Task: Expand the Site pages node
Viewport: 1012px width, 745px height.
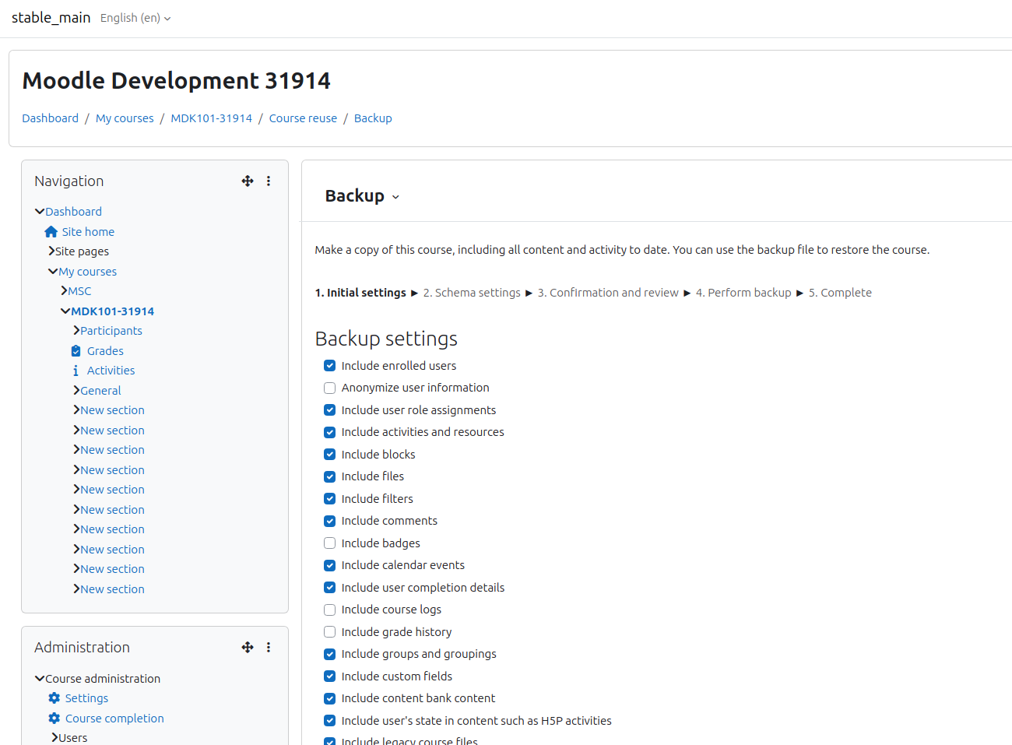Action: (51, 251)
